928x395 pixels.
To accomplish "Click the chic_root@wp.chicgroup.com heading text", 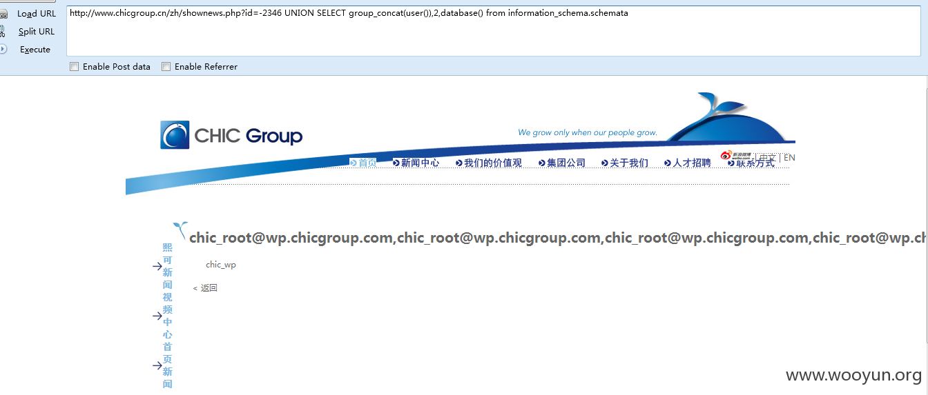I will (x=558, y=238).
